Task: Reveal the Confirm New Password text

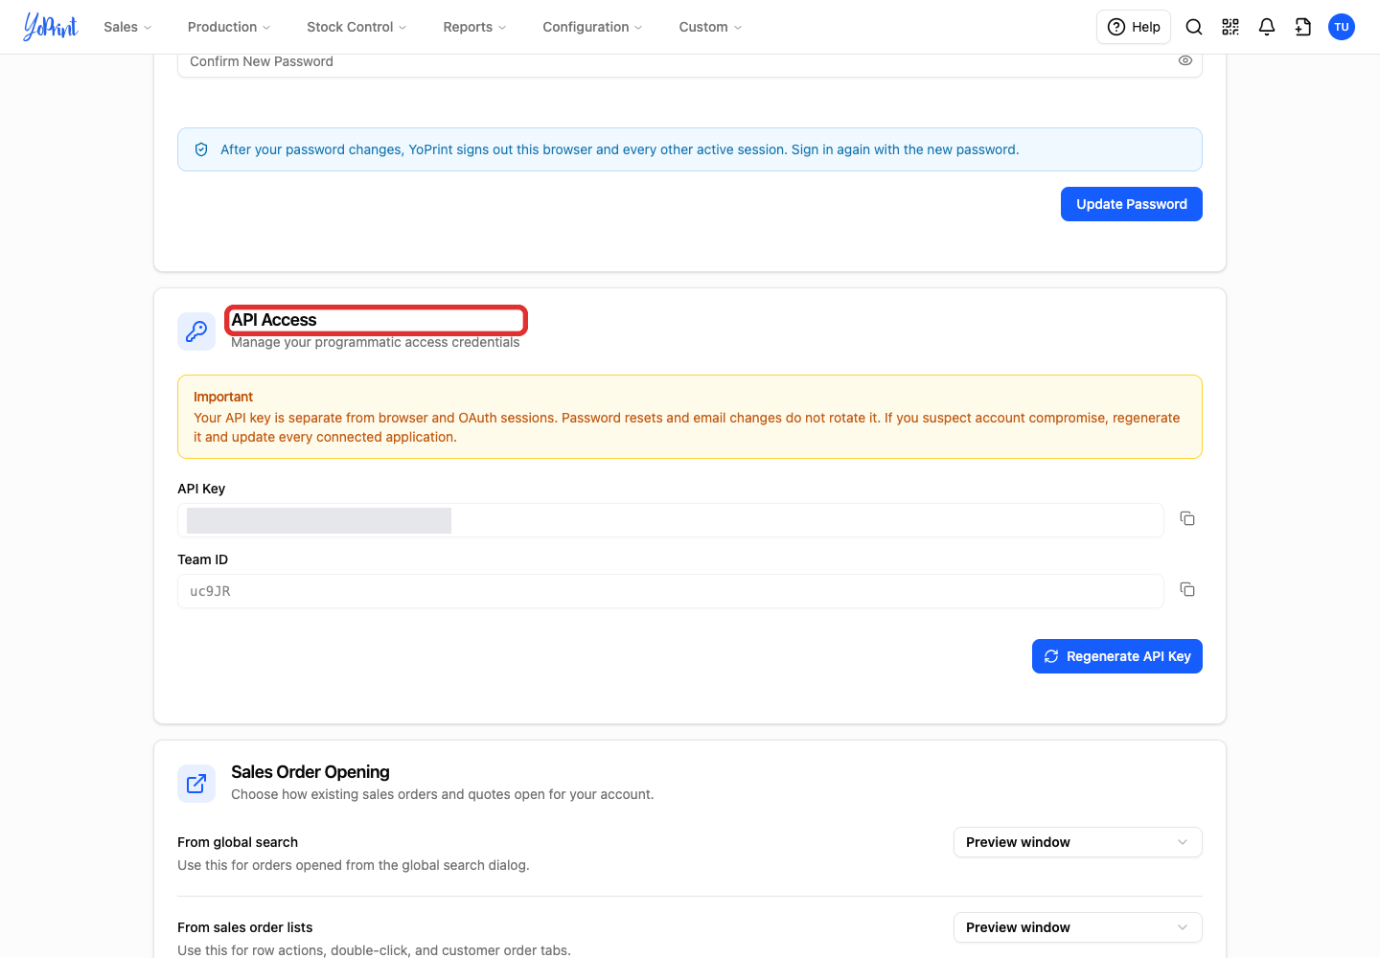Action: (1185, 60)
